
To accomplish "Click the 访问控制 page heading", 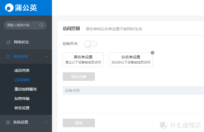I will pyautogui.click(x=71, y=28).
